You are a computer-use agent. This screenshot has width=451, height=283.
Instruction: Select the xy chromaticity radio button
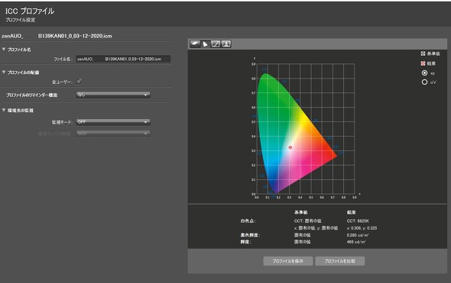[x=424, y=73]
